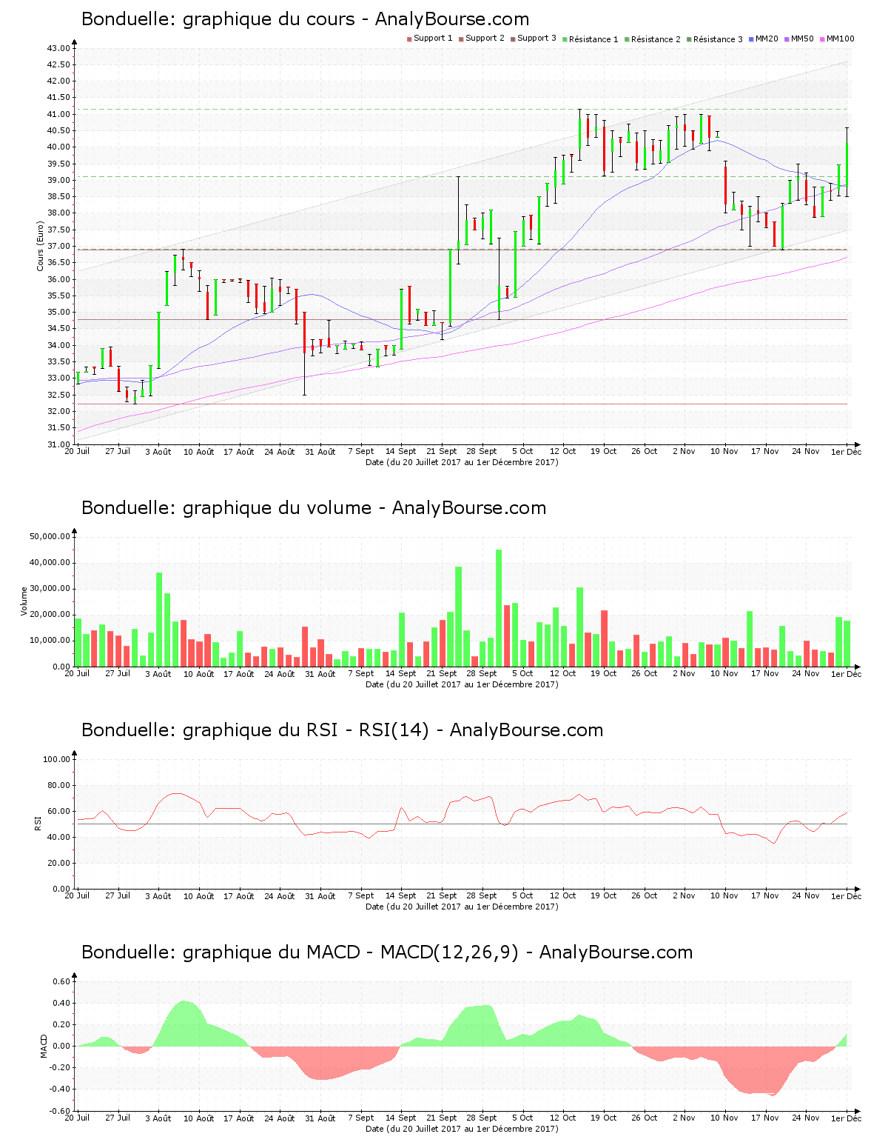
Task: Click the 'MACD' vertical axis label
Action: [44, 1046]
